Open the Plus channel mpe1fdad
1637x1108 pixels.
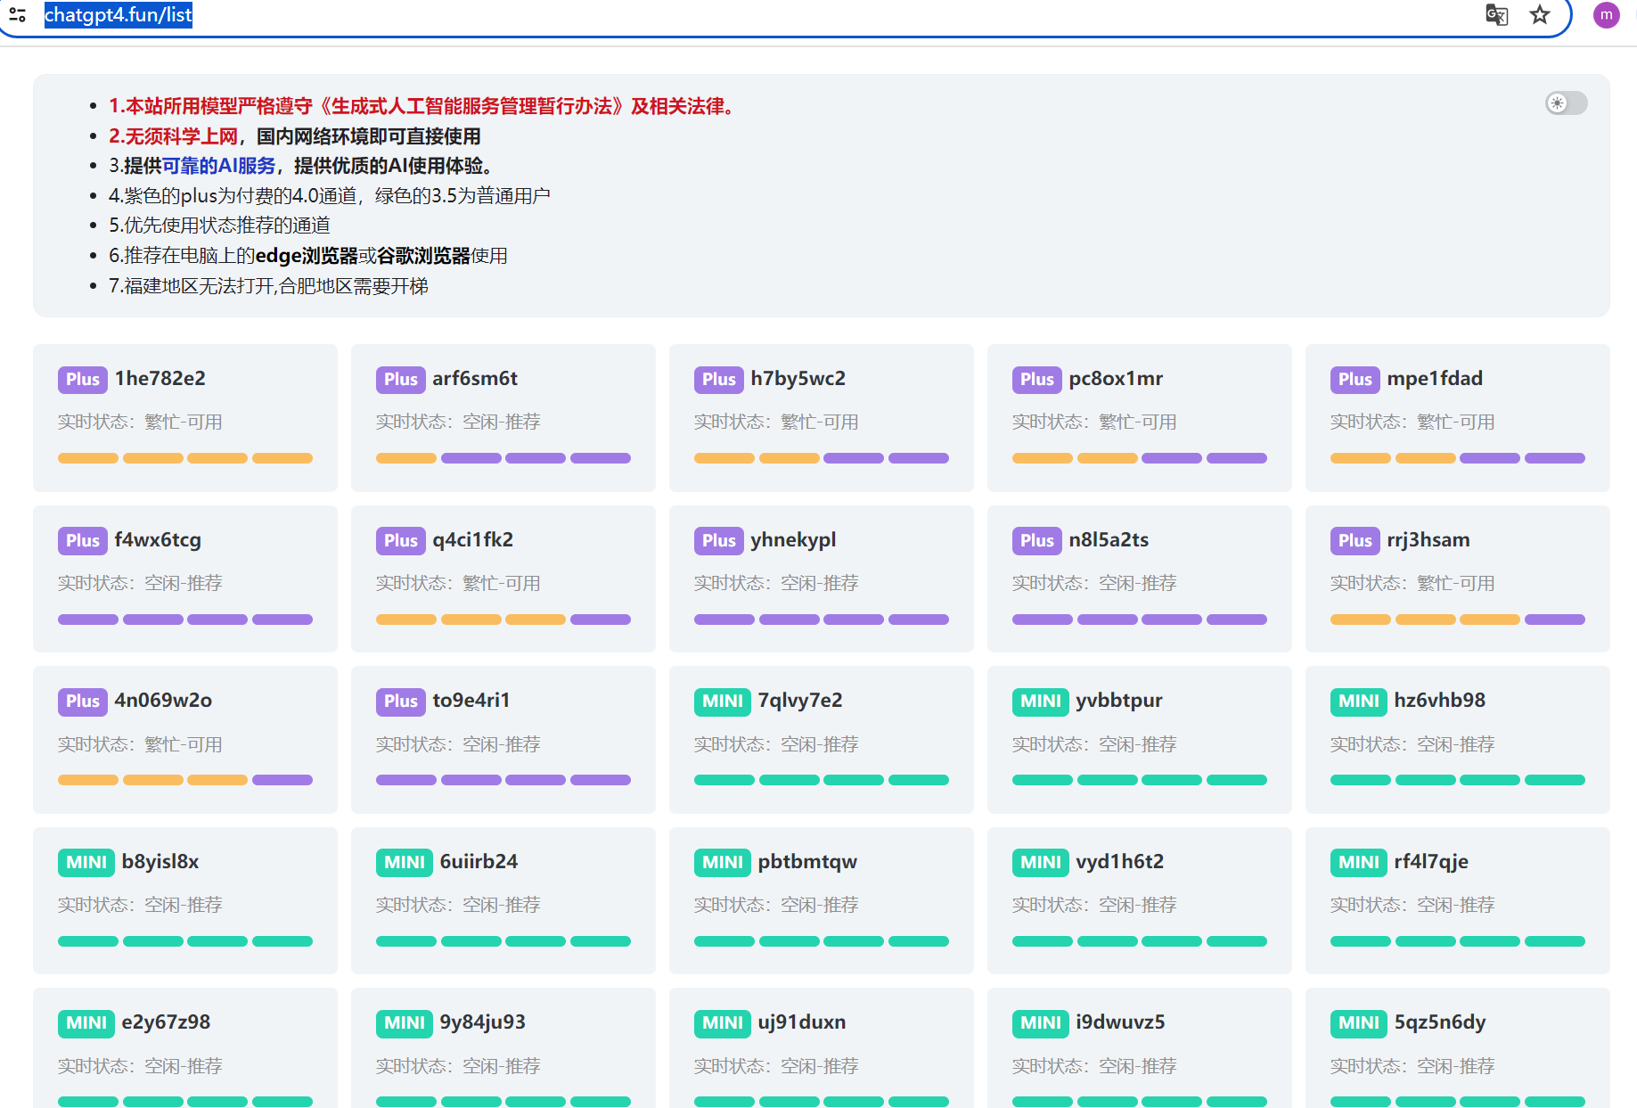[1458, 418]
